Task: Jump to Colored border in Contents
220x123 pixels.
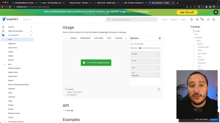Action: [x=203, y=47]
